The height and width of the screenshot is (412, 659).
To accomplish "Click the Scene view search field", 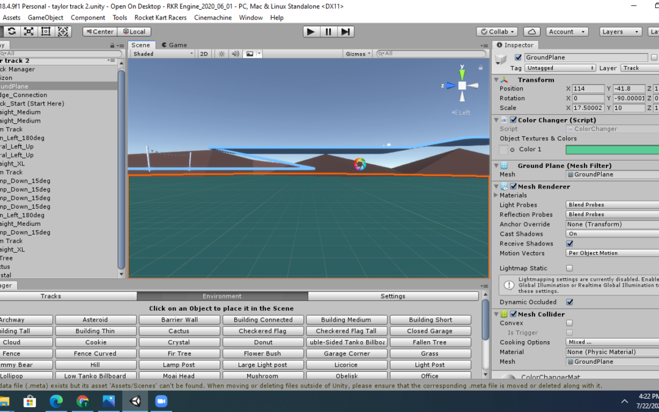I will pos(431,54).
